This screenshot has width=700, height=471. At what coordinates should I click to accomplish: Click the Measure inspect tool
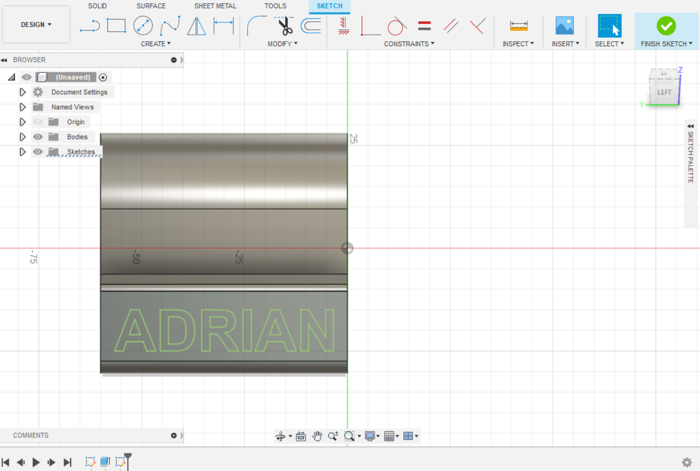click(x=518, y=25)
